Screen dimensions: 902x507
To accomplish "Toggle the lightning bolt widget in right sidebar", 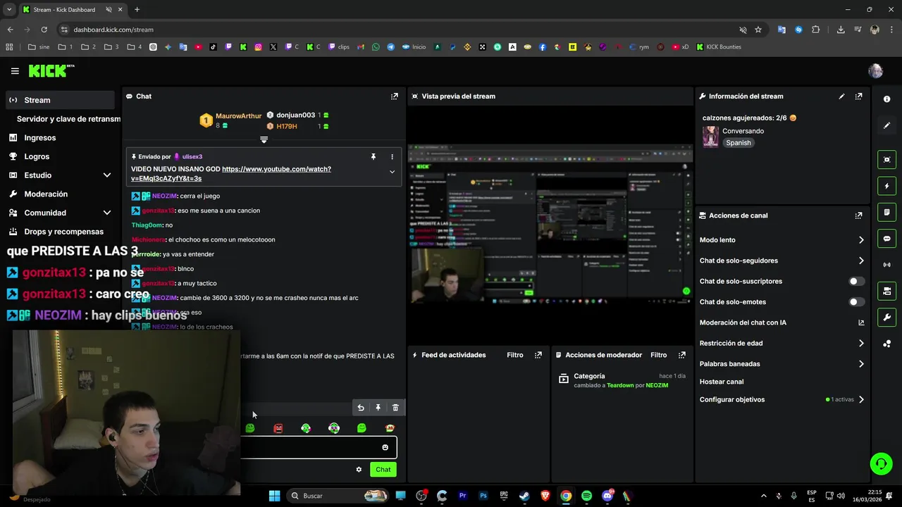I will (886, 186).
